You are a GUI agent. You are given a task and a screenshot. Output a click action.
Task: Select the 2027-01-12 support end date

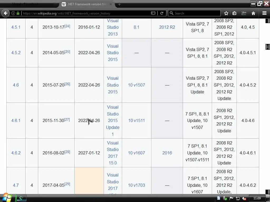pos(89,153)
